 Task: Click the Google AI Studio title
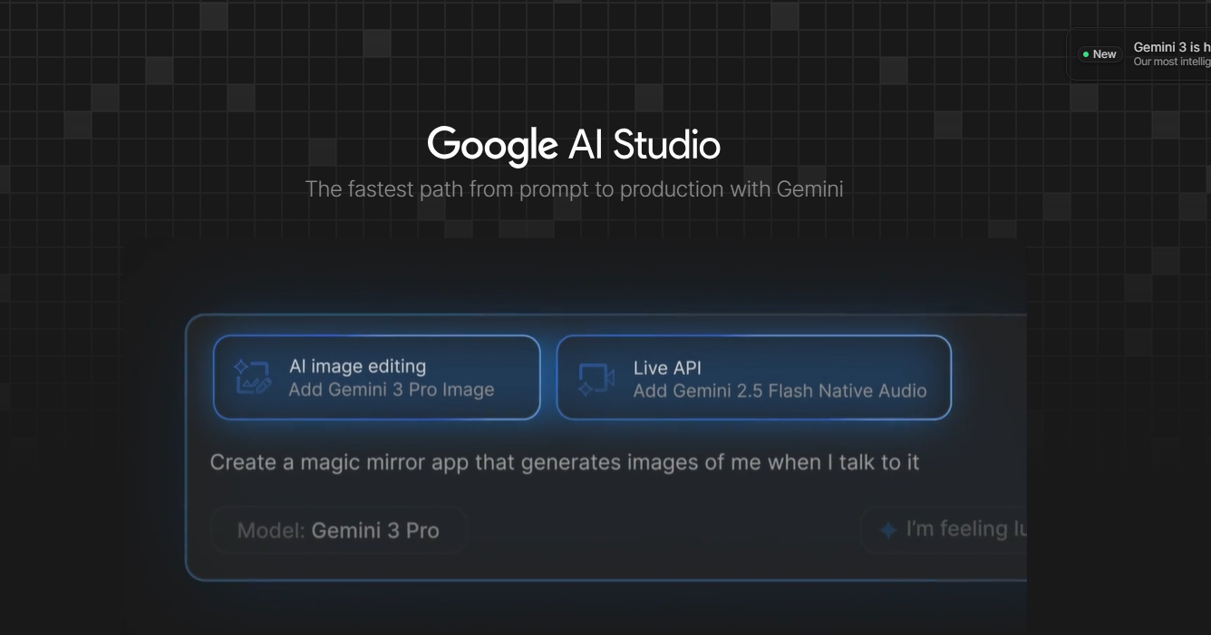point(574,145)
